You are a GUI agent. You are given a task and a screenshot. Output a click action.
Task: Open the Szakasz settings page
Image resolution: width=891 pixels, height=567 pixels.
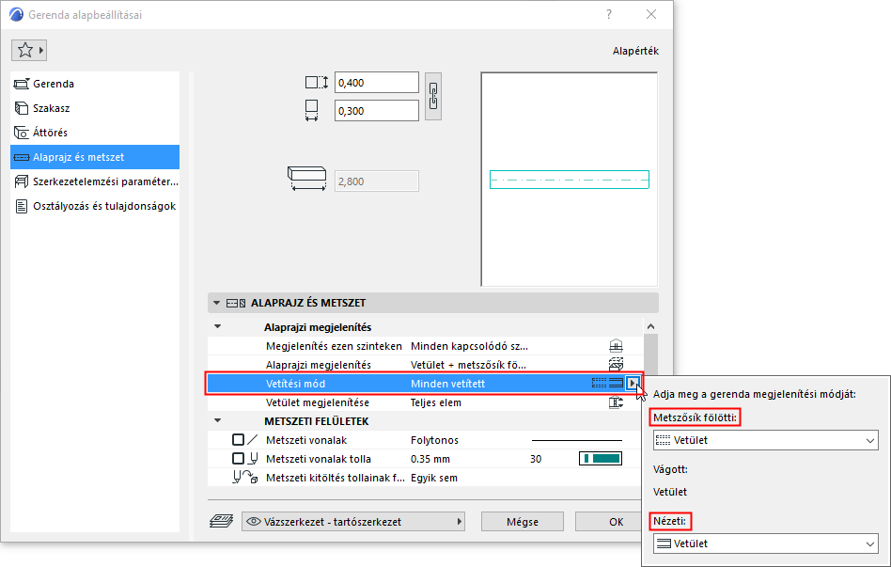click(95, 108)
